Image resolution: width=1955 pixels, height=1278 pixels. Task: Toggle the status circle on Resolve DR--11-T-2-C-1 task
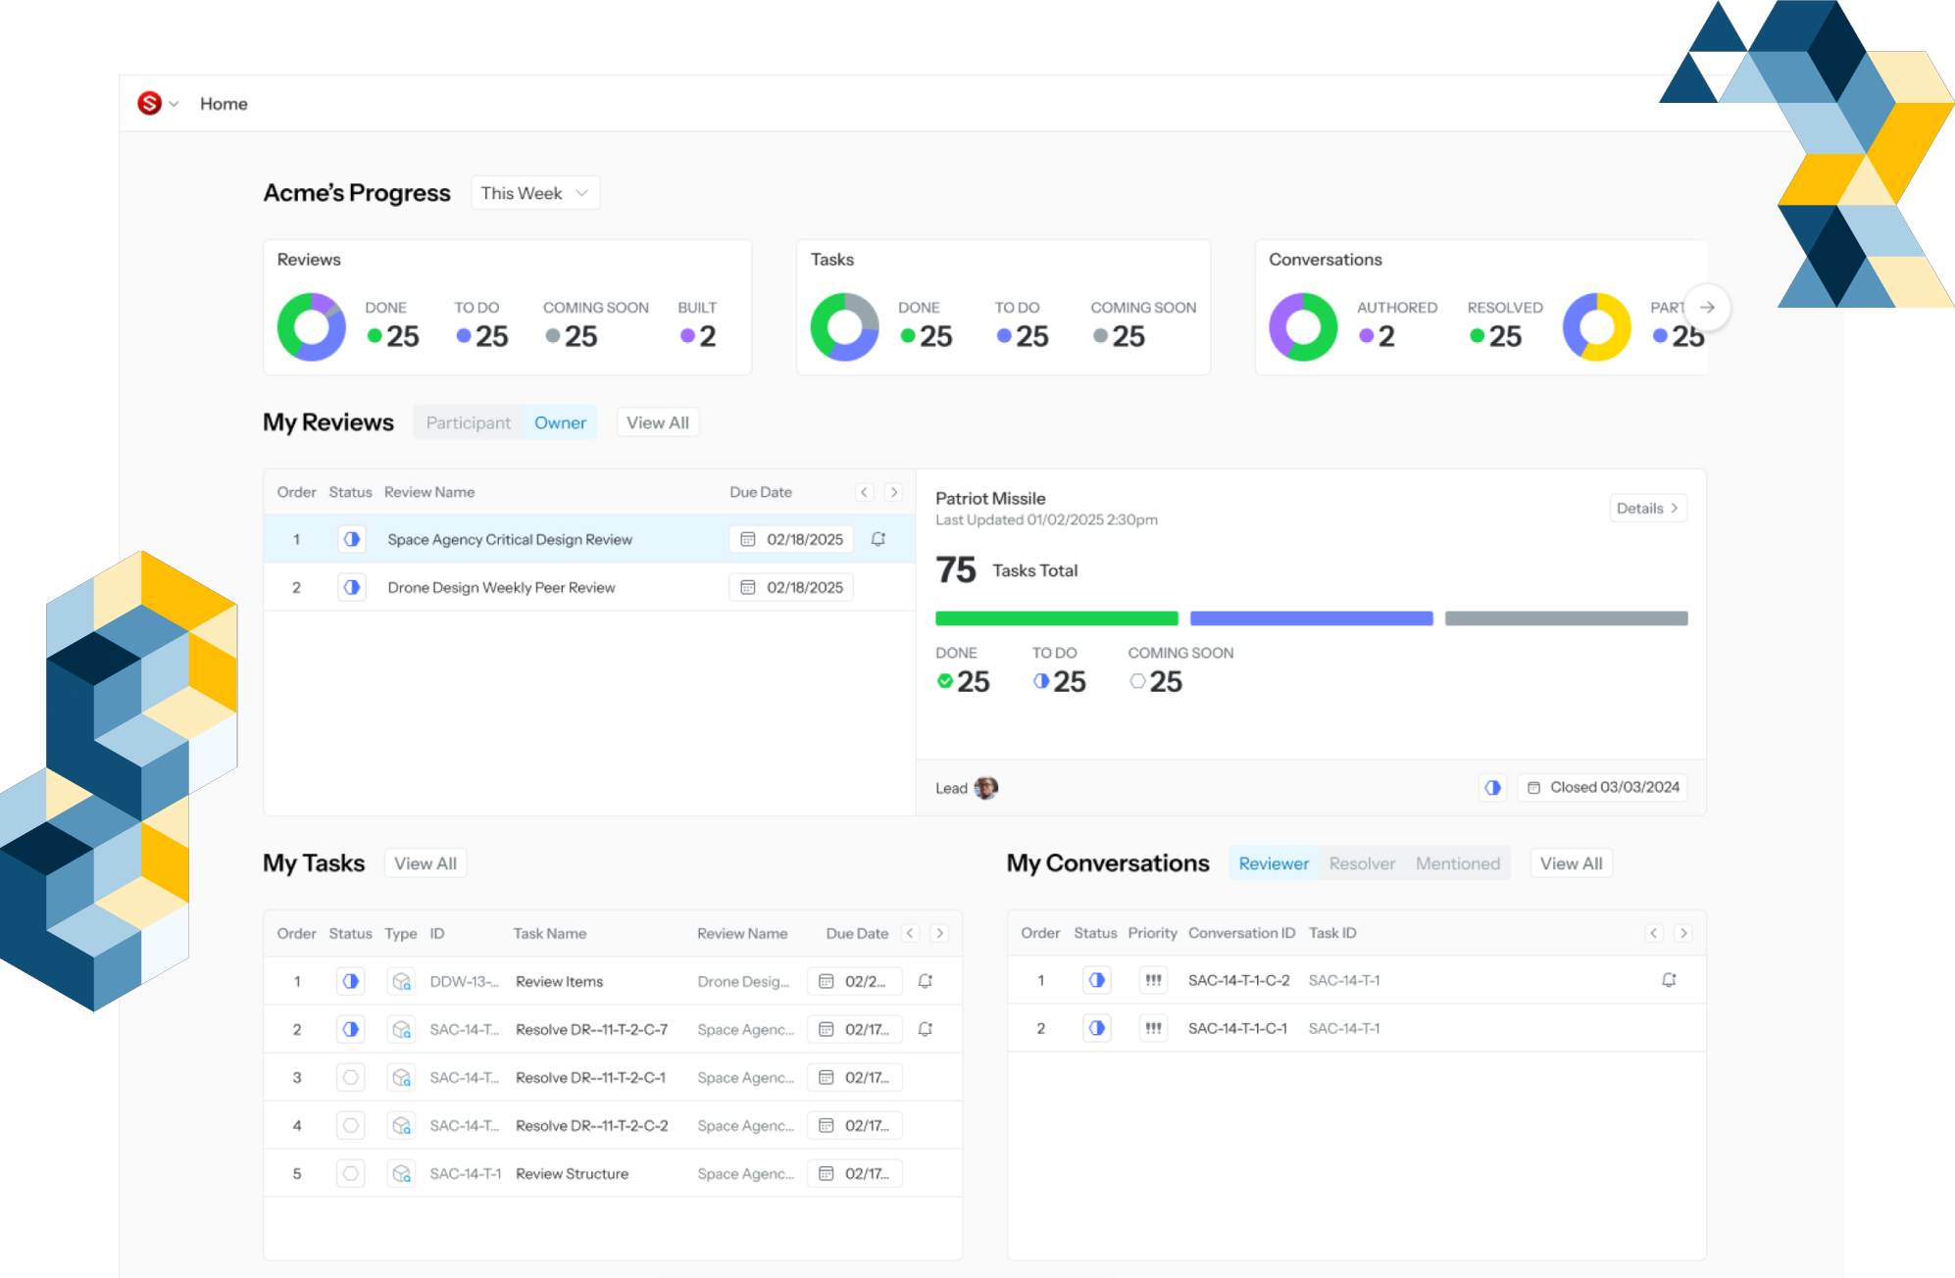tap(350, 1077)
